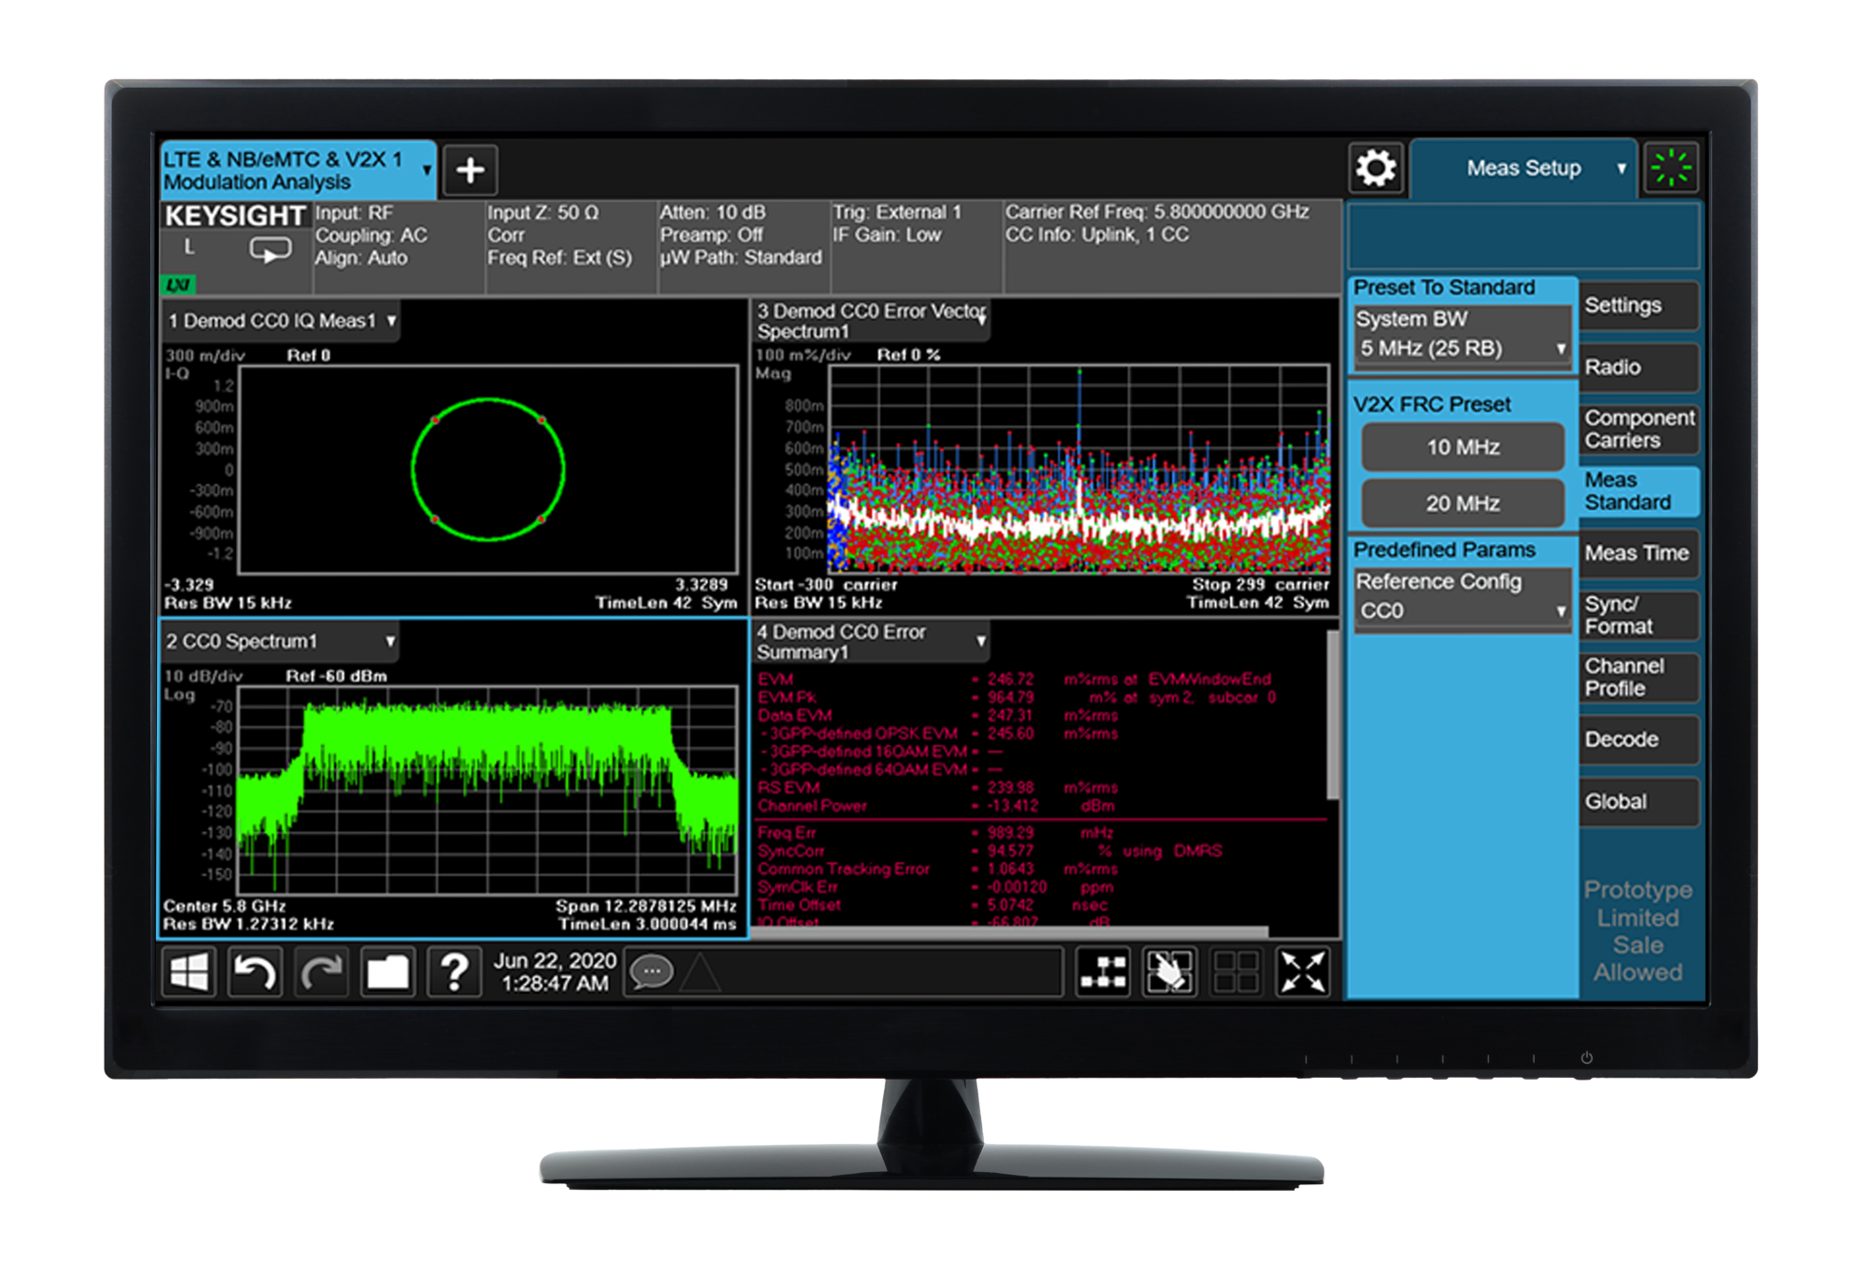Click the Undo arrow icon
Screen dimensions: 1867x1271
coord(254,973)
